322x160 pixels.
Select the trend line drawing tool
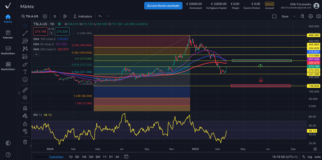click(x=25, y=33)
